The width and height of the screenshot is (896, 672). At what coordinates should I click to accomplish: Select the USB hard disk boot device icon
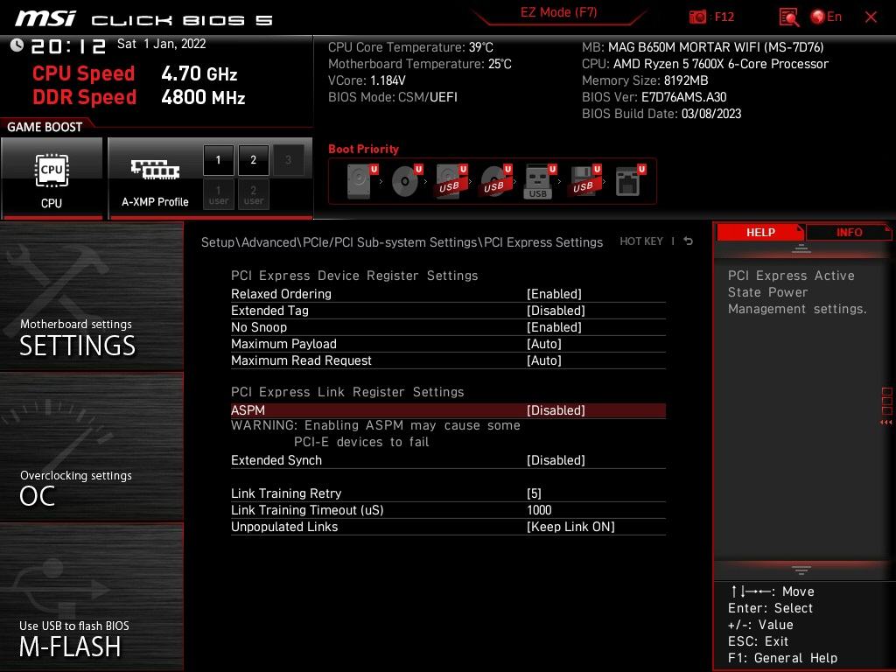click(x=451, y=181)
